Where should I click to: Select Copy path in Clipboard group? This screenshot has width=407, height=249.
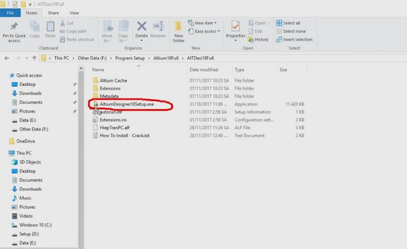point(73,31)
